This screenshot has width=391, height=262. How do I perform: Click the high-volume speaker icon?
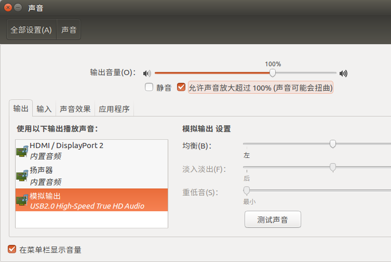(x=343, y=74)
